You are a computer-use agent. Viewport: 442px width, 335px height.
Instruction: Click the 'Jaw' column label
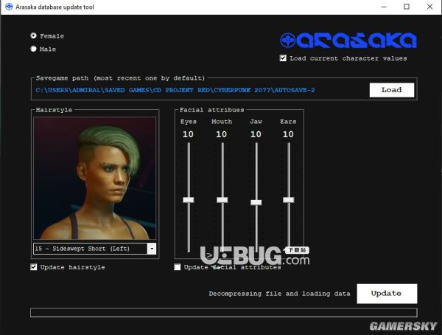[256, 122]
